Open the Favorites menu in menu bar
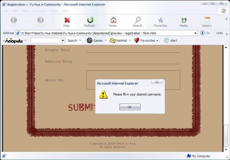Image resolution: width=230 pixels, height=160 pixels. [x=39, y=11]
